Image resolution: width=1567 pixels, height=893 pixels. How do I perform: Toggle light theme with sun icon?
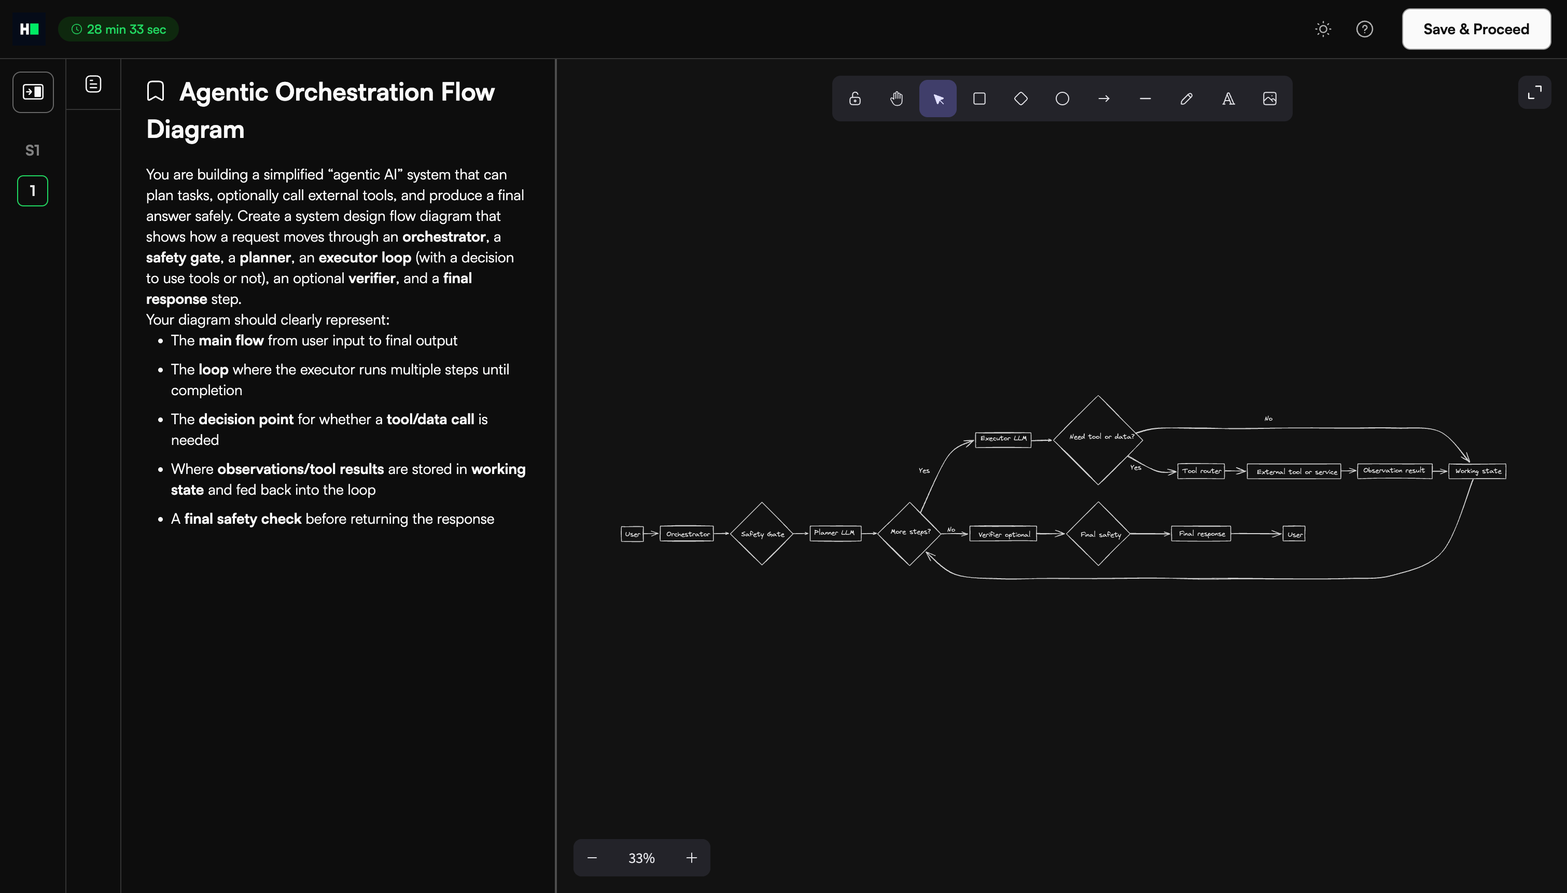(x=1323, y=29)
